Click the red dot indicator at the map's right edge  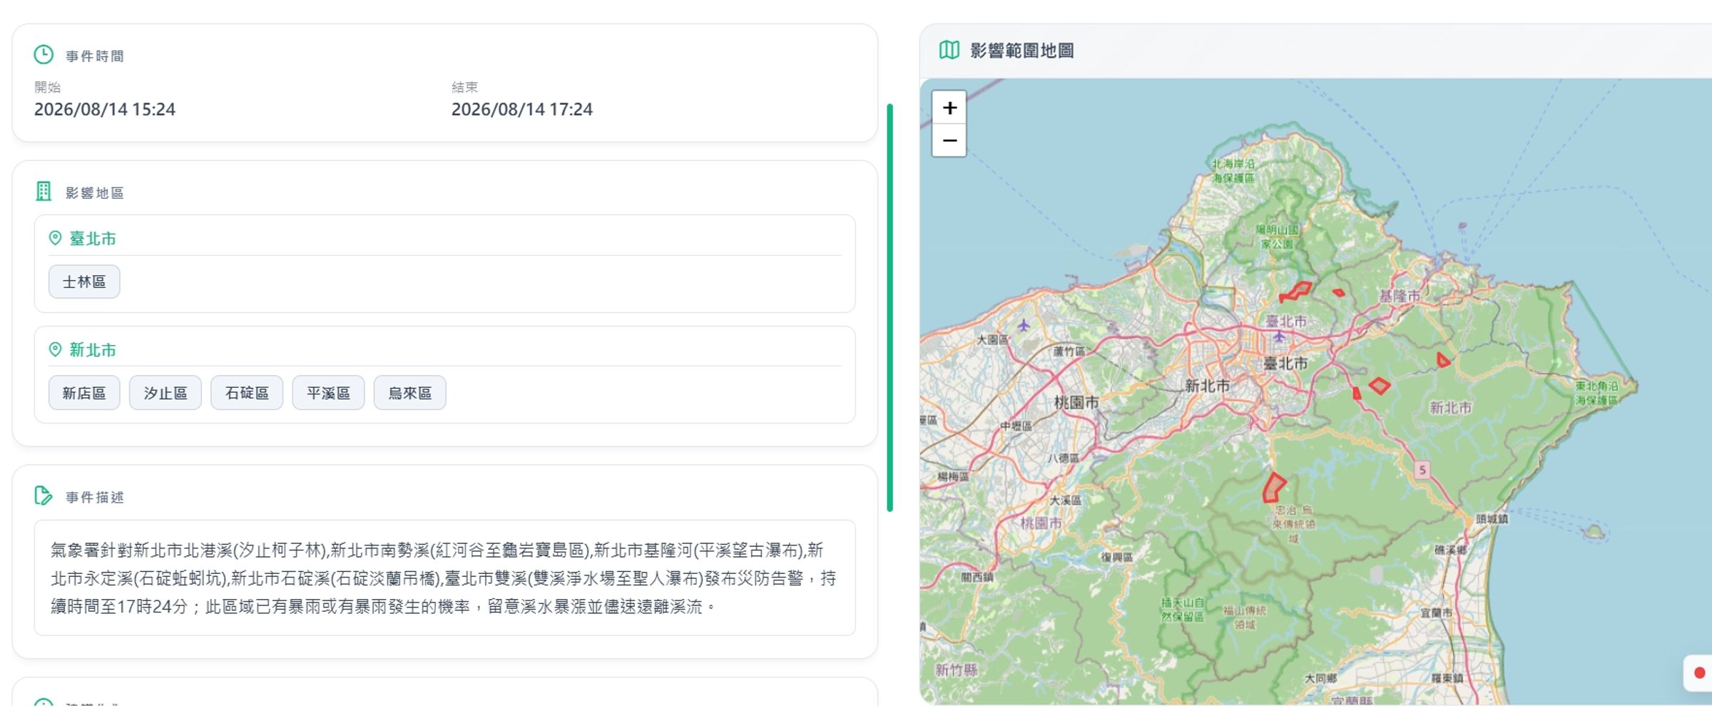(x=1699, y=672)
